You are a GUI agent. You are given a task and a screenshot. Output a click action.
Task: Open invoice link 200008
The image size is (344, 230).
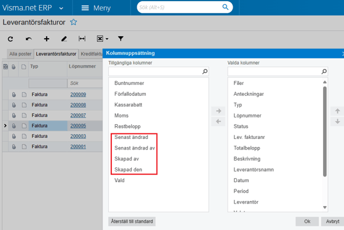[78, 105]
